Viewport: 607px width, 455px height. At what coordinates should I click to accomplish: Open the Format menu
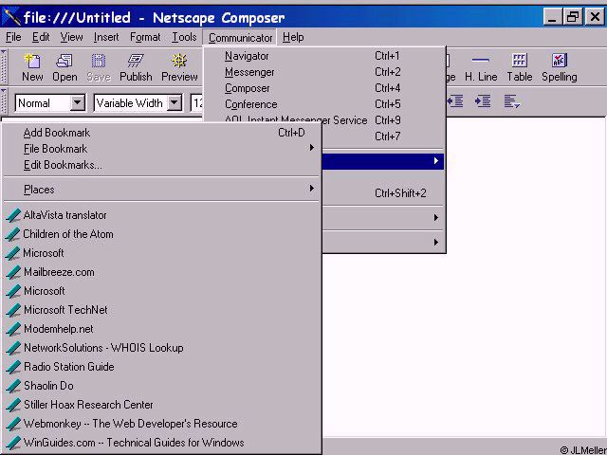[145, 37]
